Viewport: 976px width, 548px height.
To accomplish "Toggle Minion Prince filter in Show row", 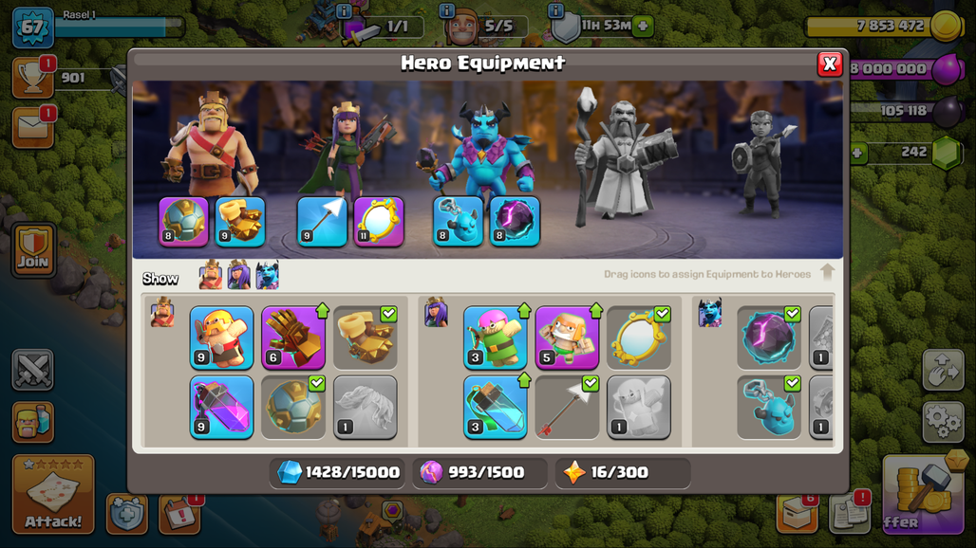I will [267, 275].
